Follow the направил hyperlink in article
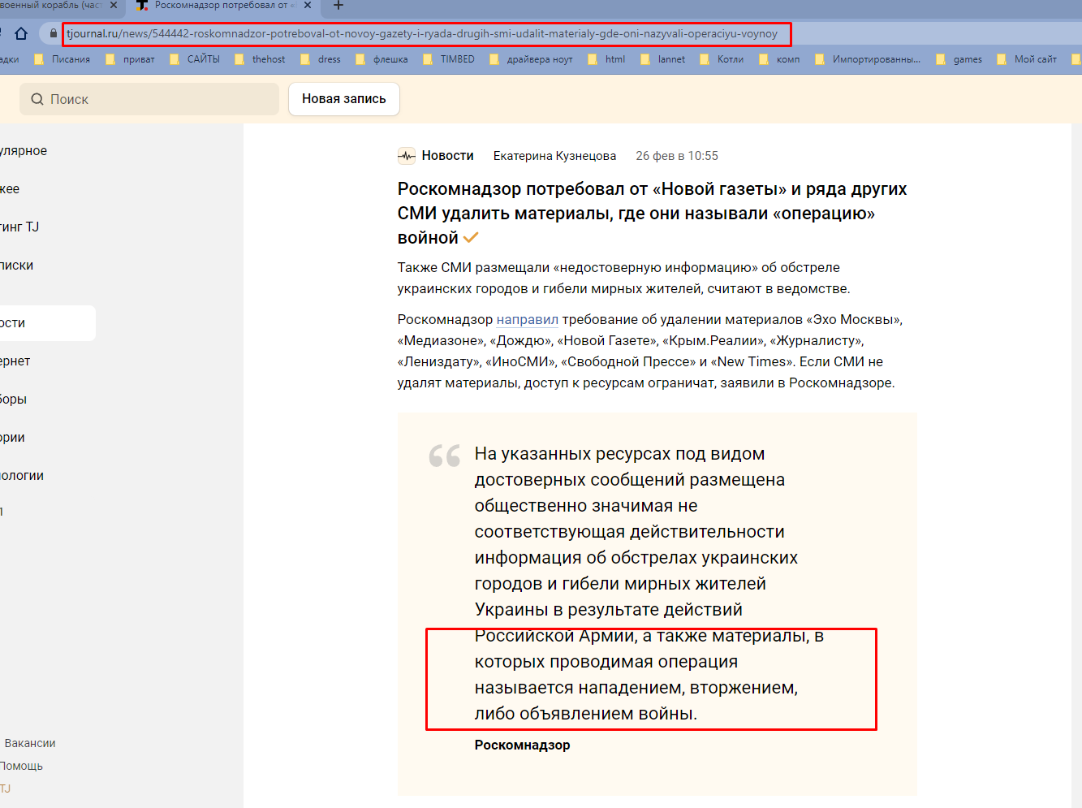Image resolution: width=1082 pixels, height=808 pixels. (528, 320)
